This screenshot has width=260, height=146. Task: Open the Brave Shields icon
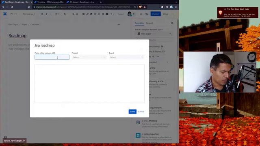click(x=141, y=7)
